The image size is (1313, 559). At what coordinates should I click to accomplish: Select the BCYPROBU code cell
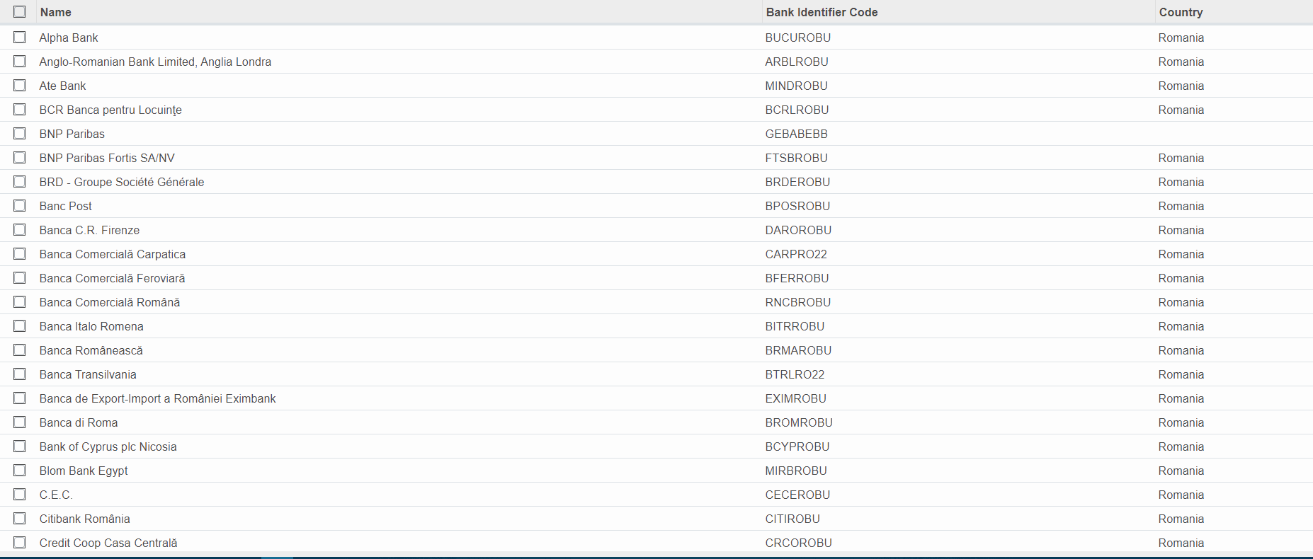click(797, 446)
